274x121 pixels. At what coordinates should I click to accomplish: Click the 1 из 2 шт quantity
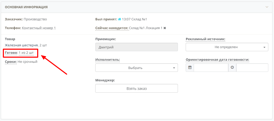(26, 53)
